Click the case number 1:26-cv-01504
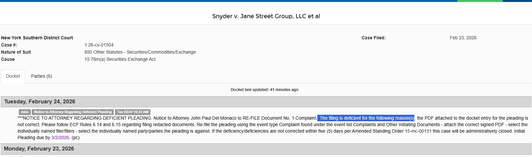The height and width of the screenshot is (157, 532). (99, 45)
